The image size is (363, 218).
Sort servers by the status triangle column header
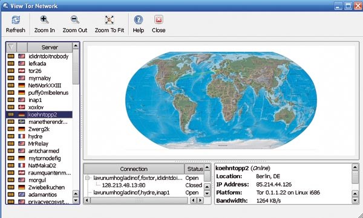tap(11, 47)
